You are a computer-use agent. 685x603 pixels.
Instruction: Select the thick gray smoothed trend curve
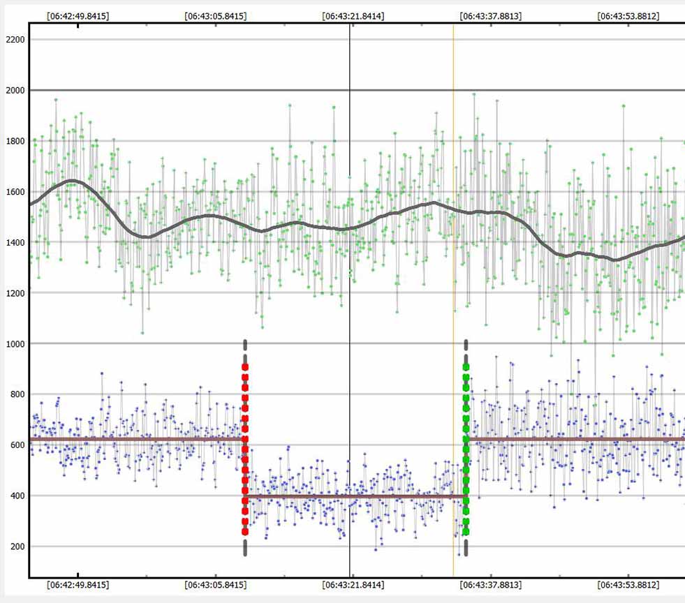tap(209, 216)
